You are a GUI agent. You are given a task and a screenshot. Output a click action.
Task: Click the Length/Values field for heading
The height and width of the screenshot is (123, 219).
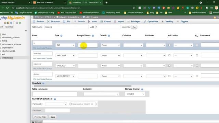click(x=88, y=55)
